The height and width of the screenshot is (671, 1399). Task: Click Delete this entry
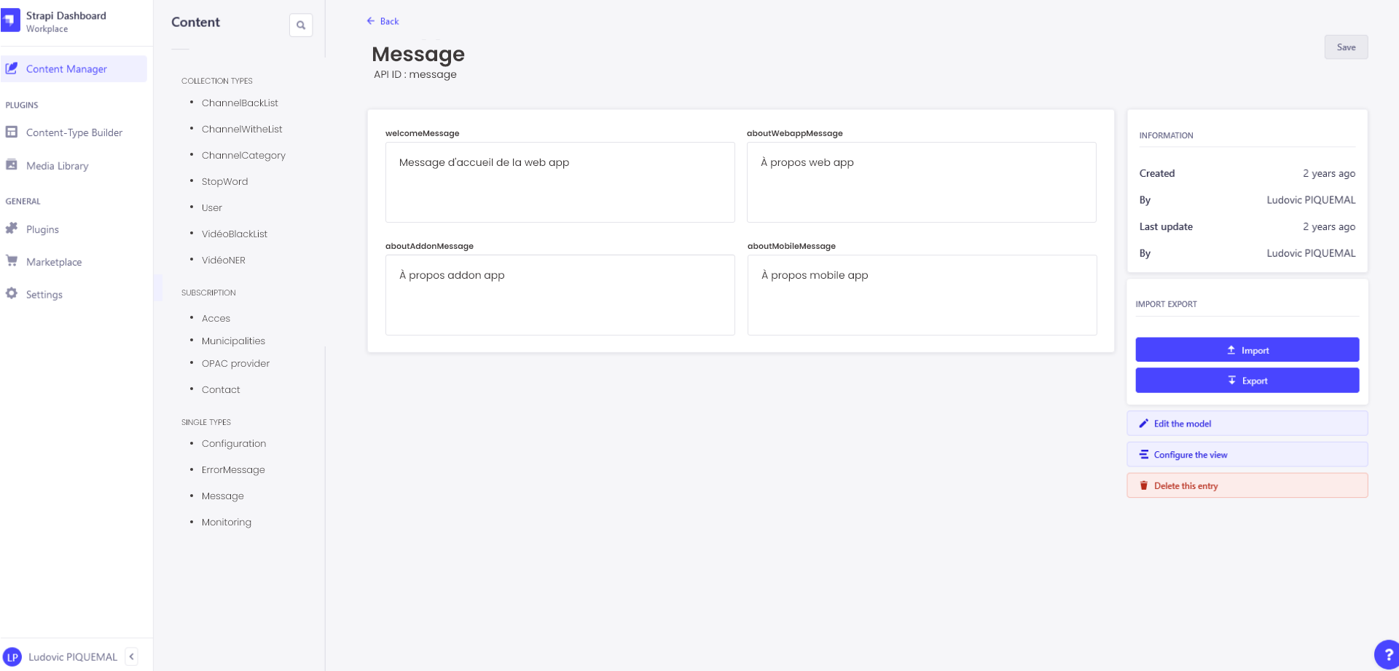coord(1247,485)
